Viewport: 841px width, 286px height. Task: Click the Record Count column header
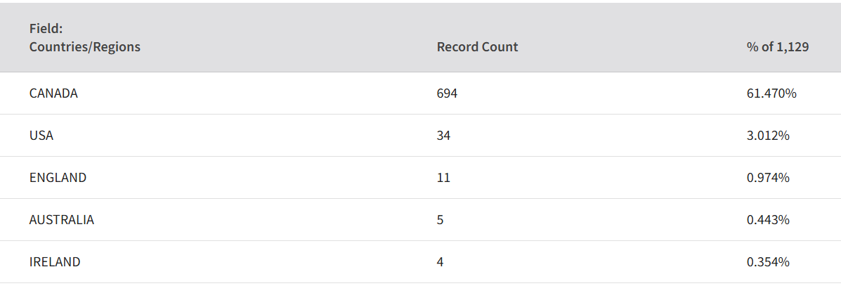(477, 47)
